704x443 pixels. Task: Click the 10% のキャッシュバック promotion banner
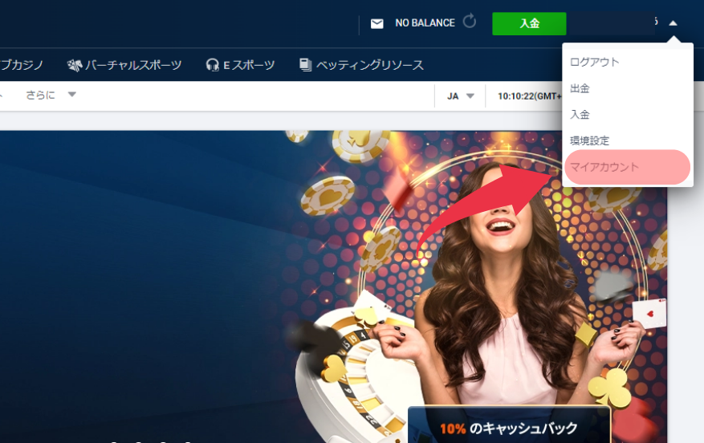(x=509, y=425)
